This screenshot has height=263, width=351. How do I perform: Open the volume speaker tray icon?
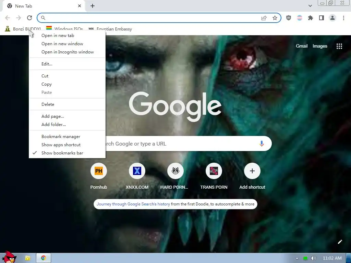click(x=313, y=258)
